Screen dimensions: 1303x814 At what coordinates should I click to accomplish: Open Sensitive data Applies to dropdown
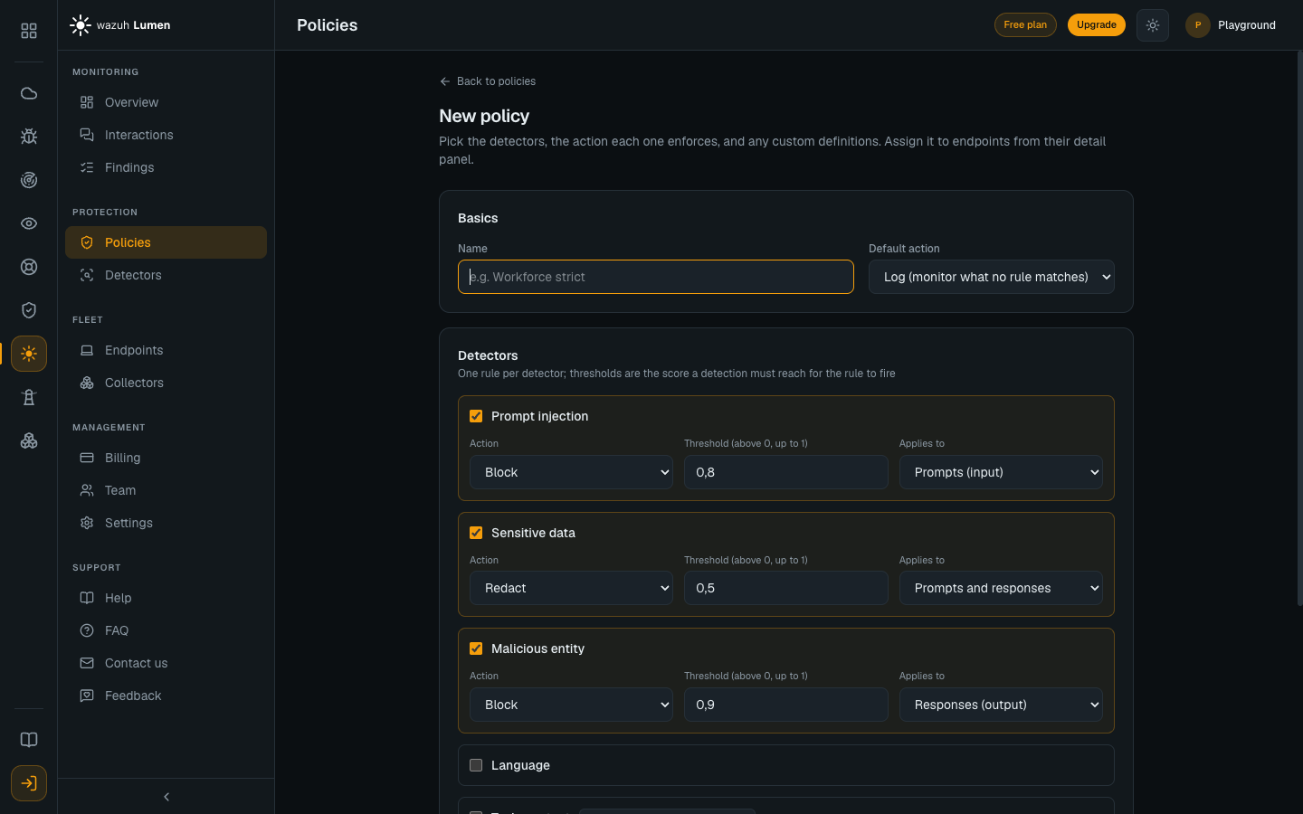(1001, 588)
